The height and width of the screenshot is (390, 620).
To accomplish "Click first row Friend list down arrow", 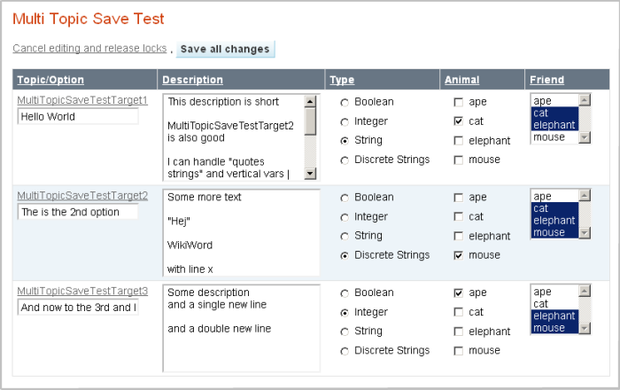I will pyautogui.click(x=585, y=137).
